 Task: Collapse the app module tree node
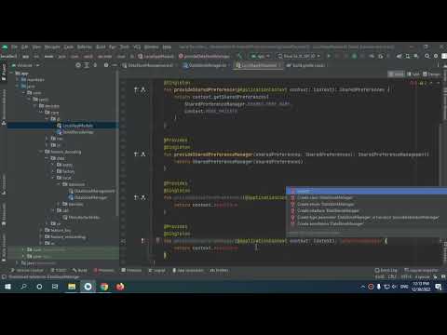[x=12, y=74]
